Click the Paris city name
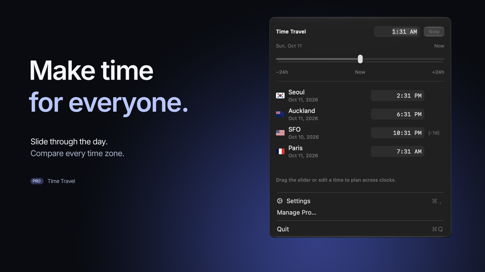485x272 pixels. tap(295, 148)
